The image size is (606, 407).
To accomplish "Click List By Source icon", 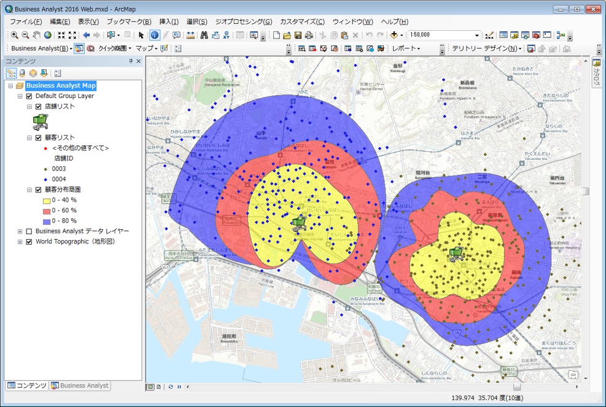I will tap(22, 73).
